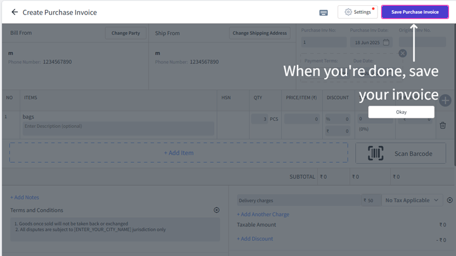The height and width of the screenshot is (256, 456).
Task: Click Change Party button
Action: pos(126,33)
